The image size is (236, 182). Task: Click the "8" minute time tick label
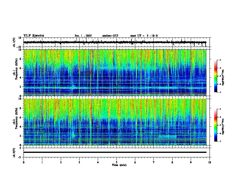tap(172, 162)
